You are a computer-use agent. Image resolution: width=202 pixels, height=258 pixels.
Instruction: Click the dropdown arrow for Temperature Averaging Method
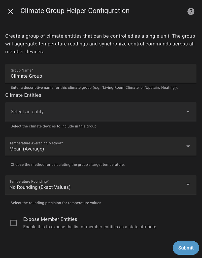click(x=188, y=146)
